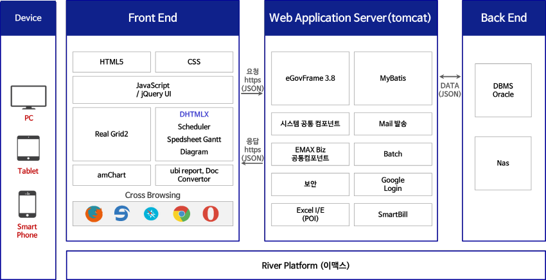Click the PC monitor icon
Viewport: 546px width, 280px height.
pyautogui.click(x=28, y=98)
